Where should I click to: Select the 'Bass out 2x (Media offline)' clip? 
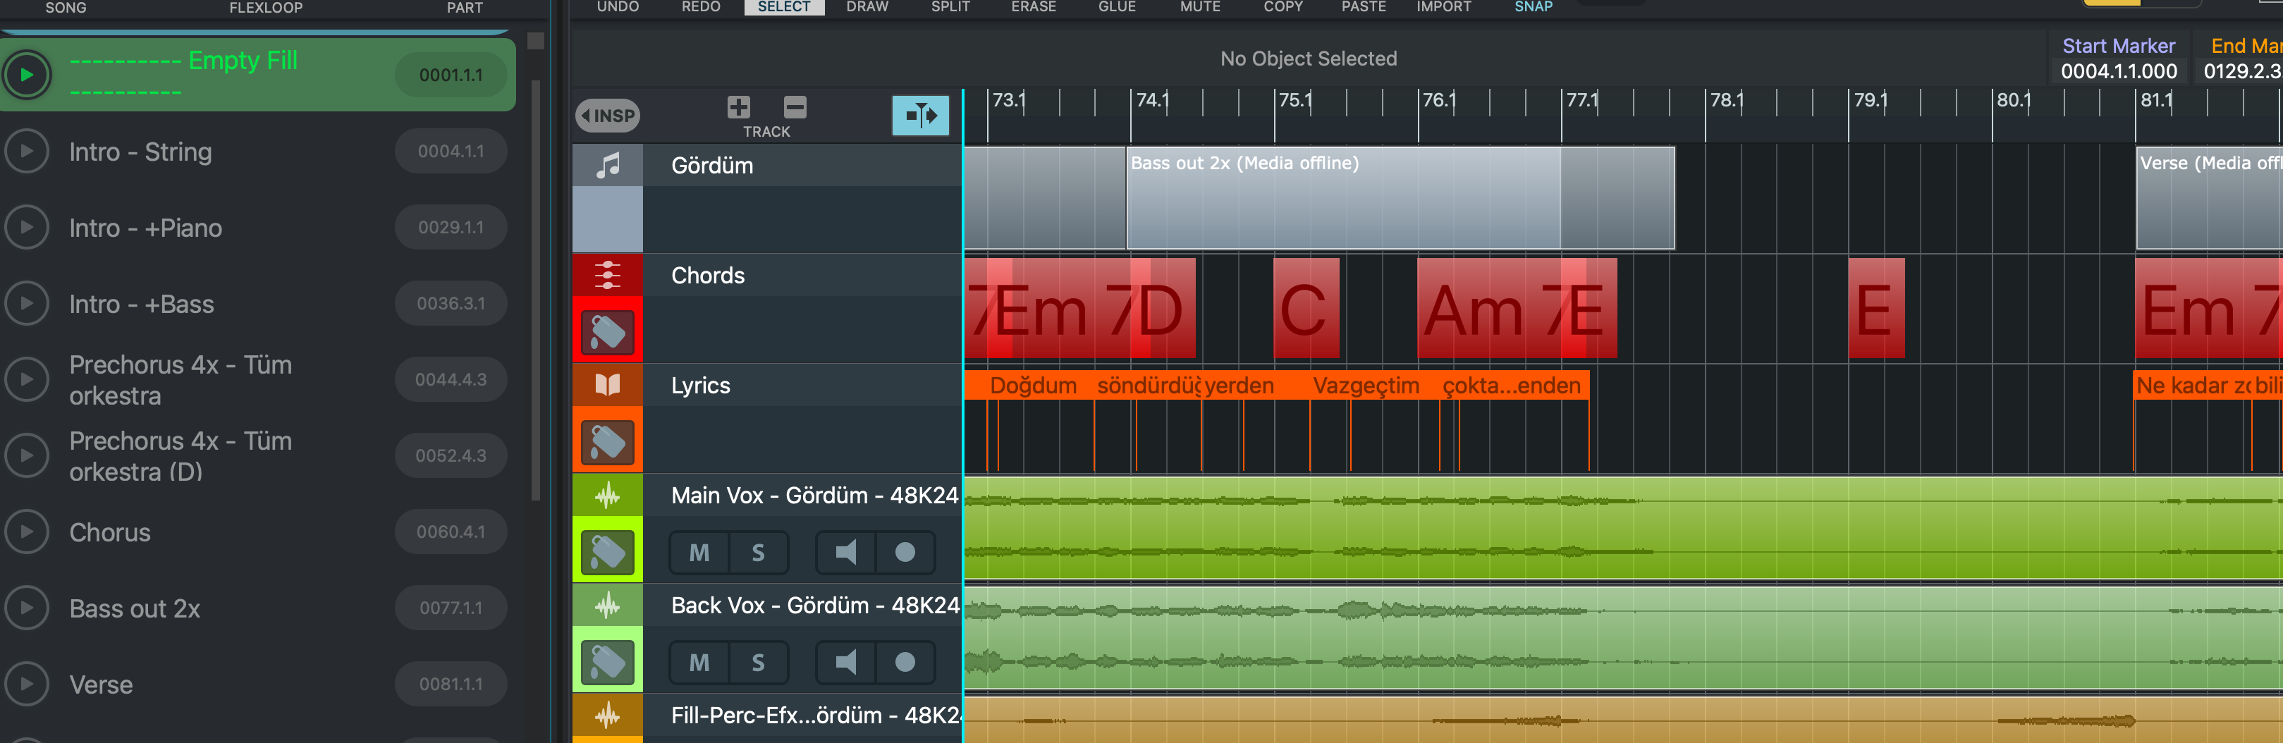[x=1400, y=198]
